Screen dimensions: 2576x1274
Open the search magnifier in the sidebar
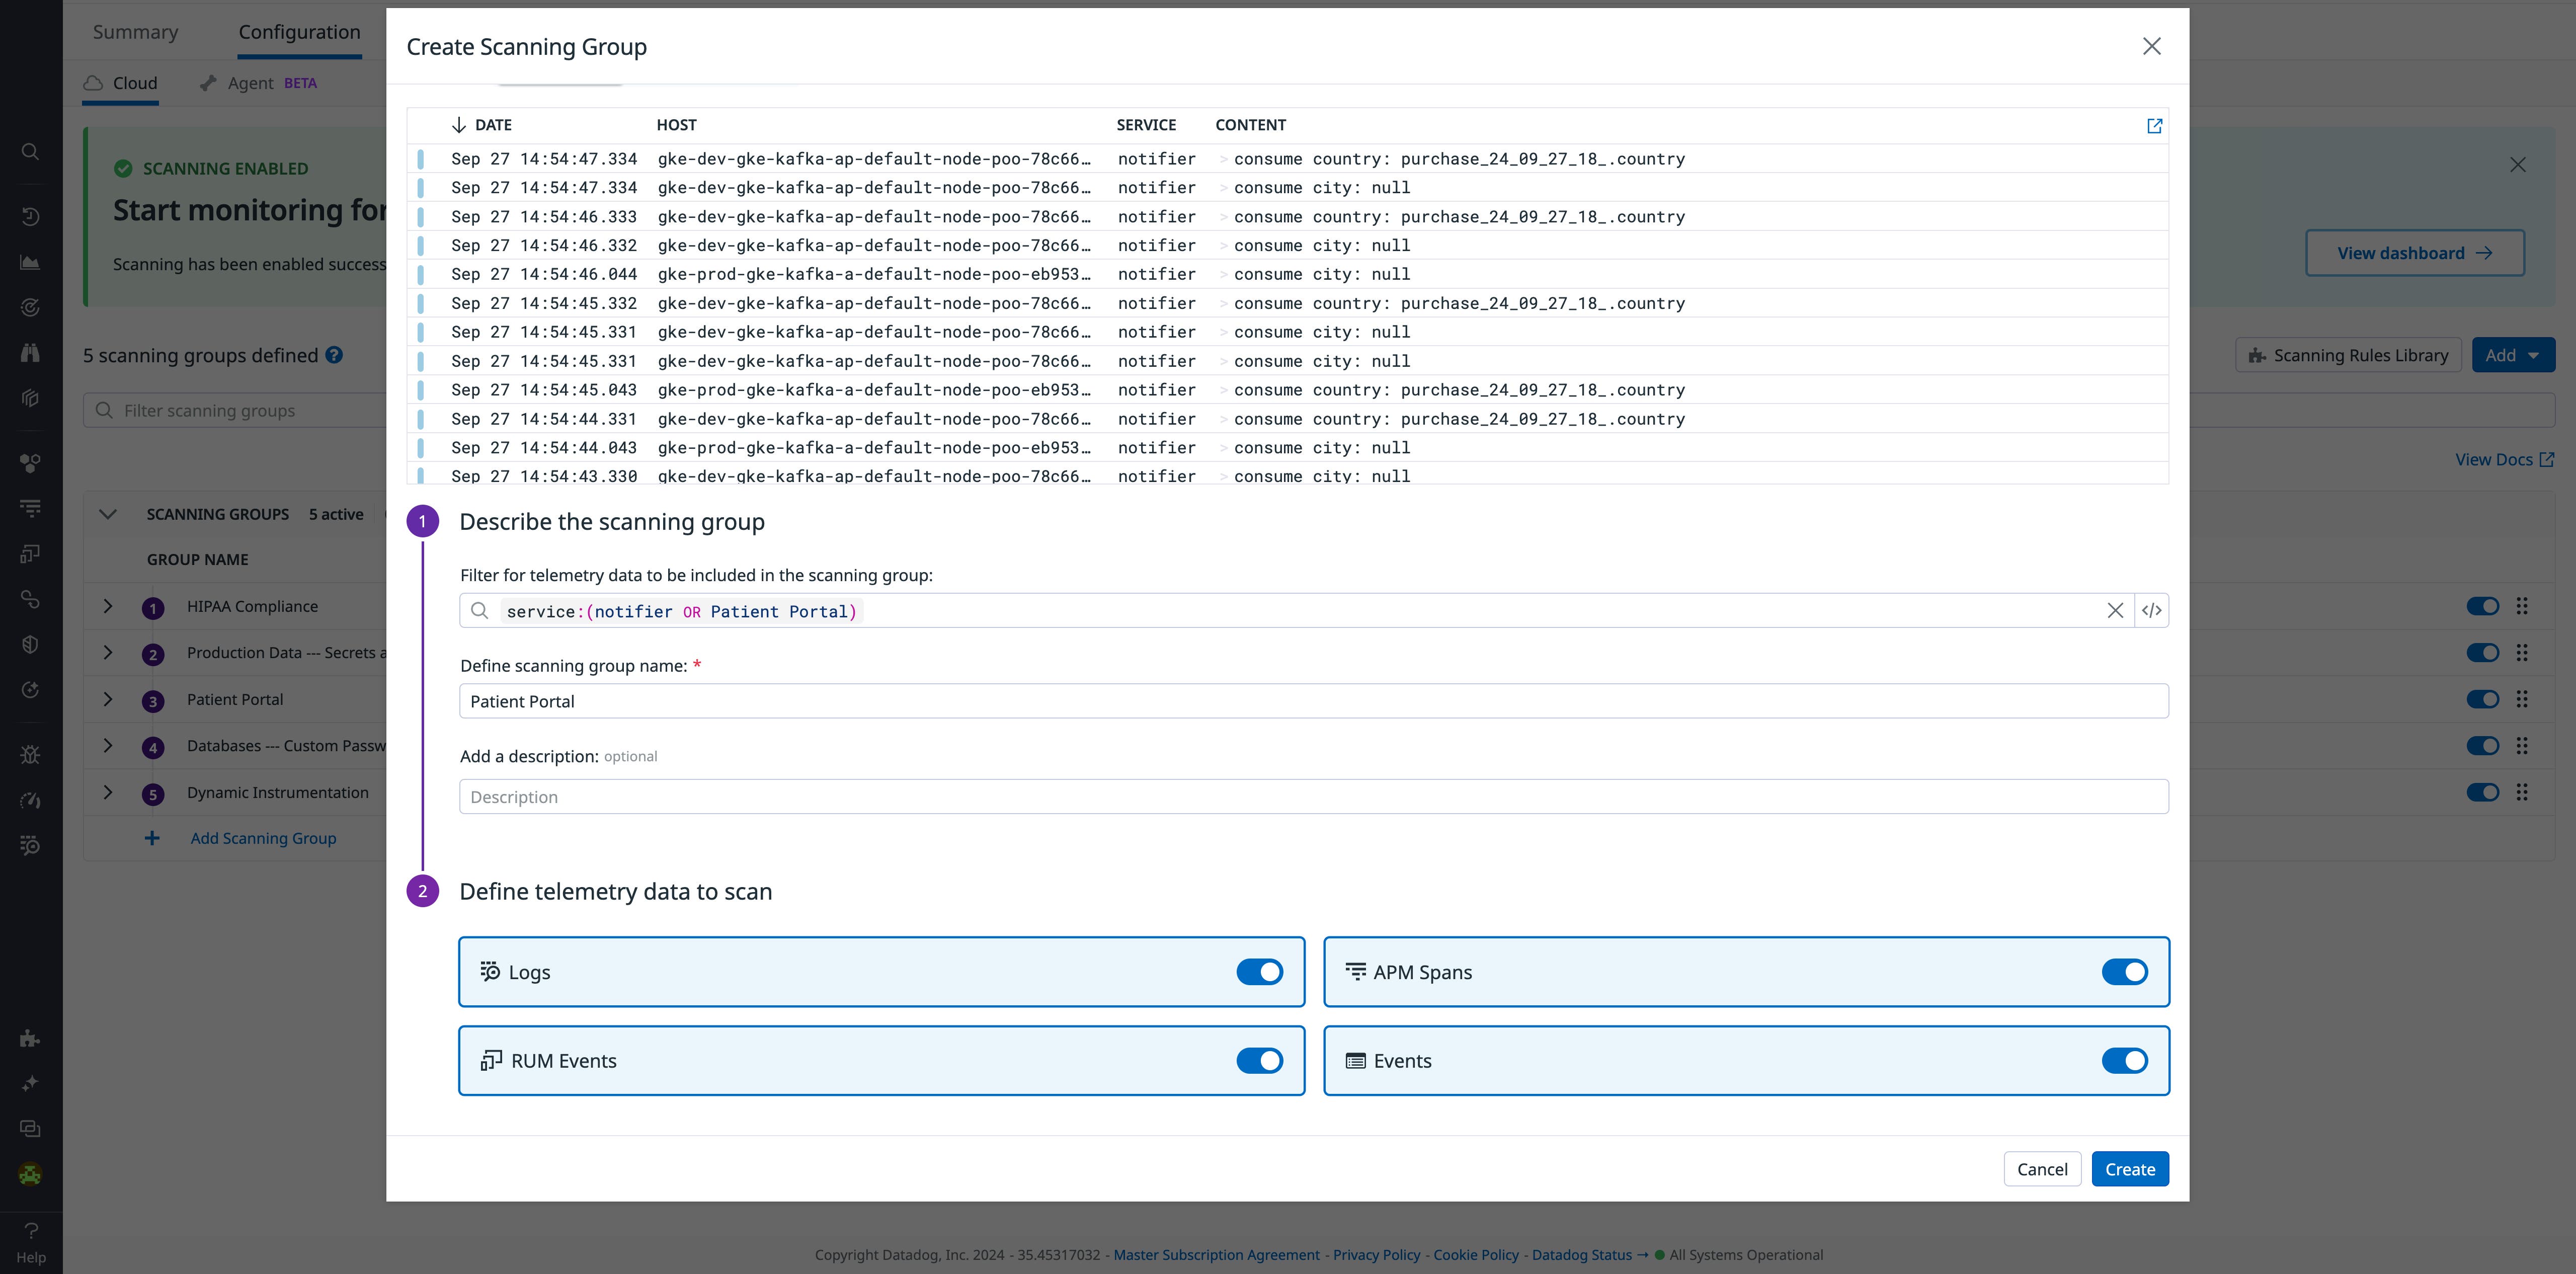coord(30,151)
